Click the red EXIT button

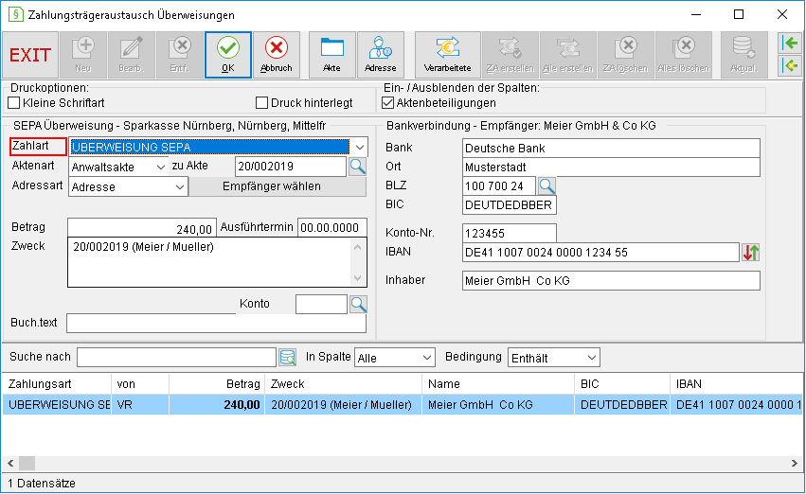30,55
